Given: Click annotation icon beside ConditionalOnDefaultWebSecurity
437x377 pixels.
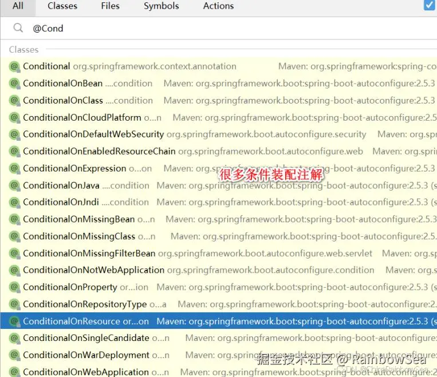Looking at the screenshot, I should pos(14,134).
